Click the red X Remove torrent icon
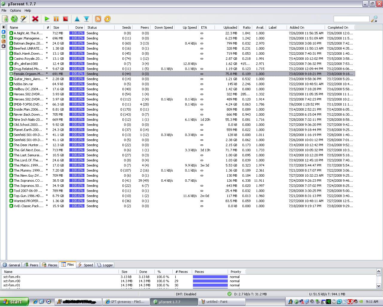Viewport: 383px width, 307px height. pos(35,19)
